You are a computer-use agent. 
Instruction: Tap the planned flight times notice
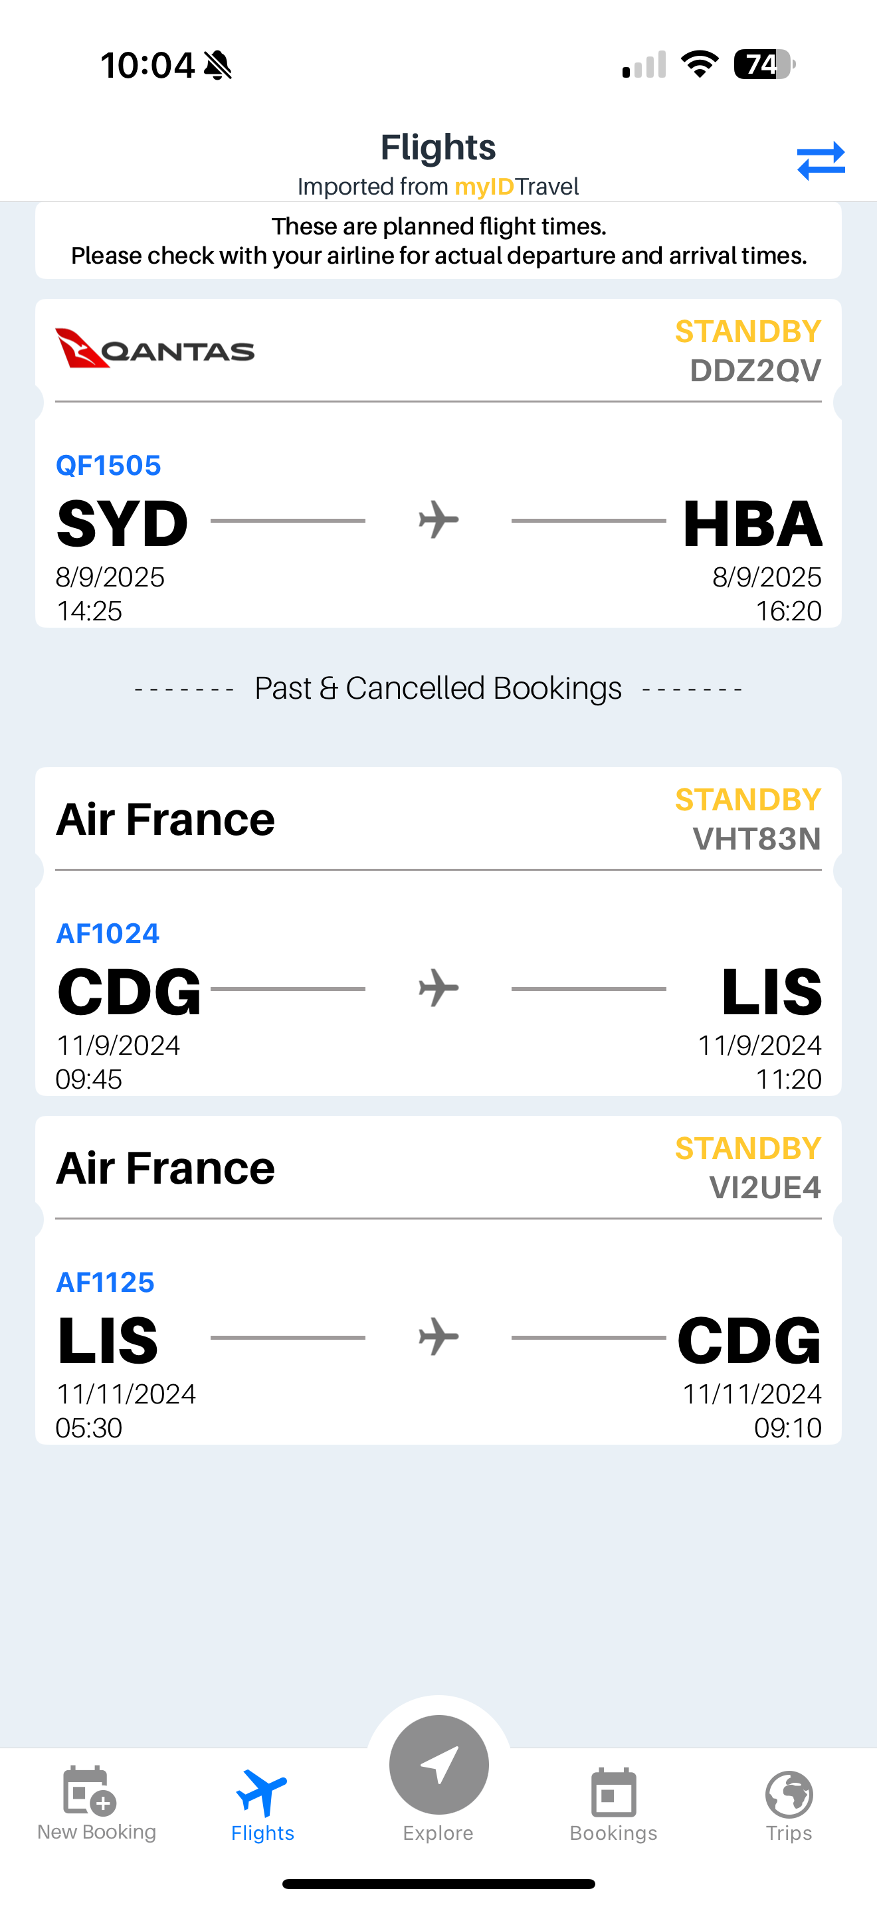click(x=438, y=240)
